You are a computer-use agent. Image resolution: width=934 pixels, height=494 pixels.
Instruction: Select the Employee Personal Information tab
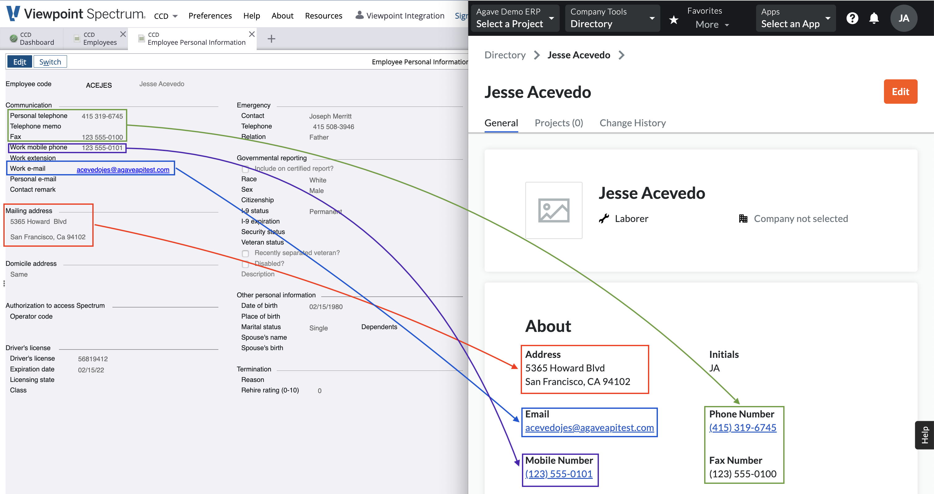pyautogui.click(x=192, y=38)
